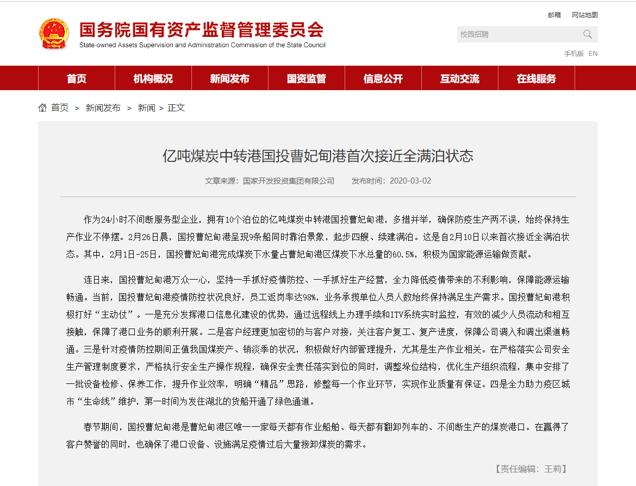The width and height of the screenshot is (636, 486).
Task: Open the 机构概况 menu item
Action: coord(153,79)
